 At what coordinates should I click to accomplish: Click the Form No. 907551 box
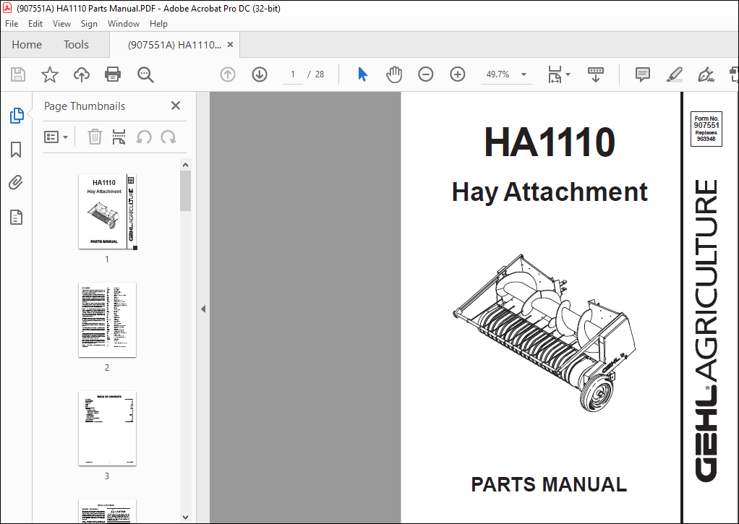[706, 129]
